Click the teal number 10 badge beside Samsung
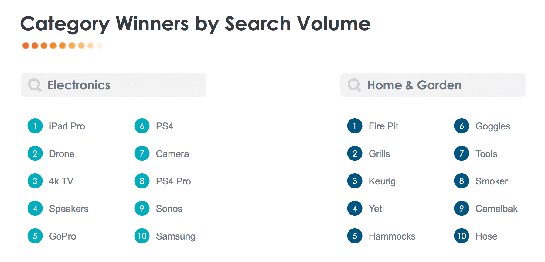The image size is (545, 262). [142, 236]
